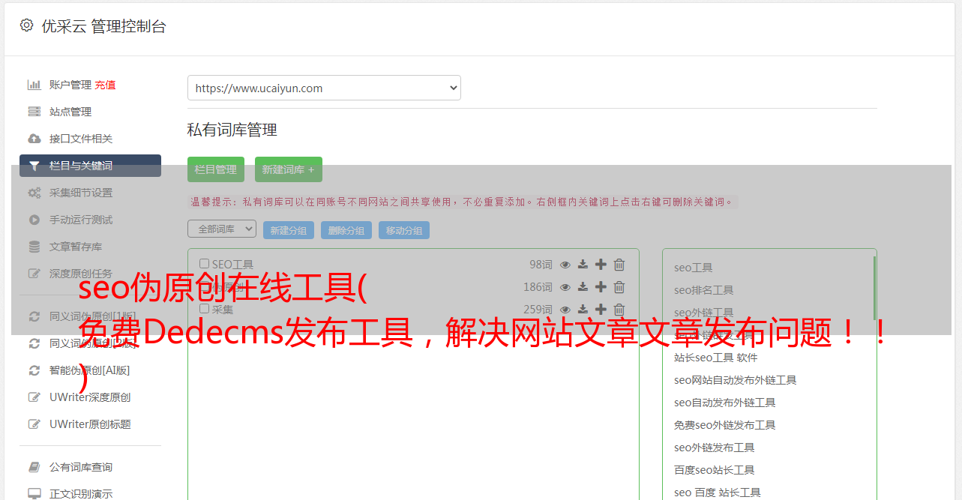Toggle eye icon for 186词 library
Screen dimensions: 962x500
tap(565, 287)
